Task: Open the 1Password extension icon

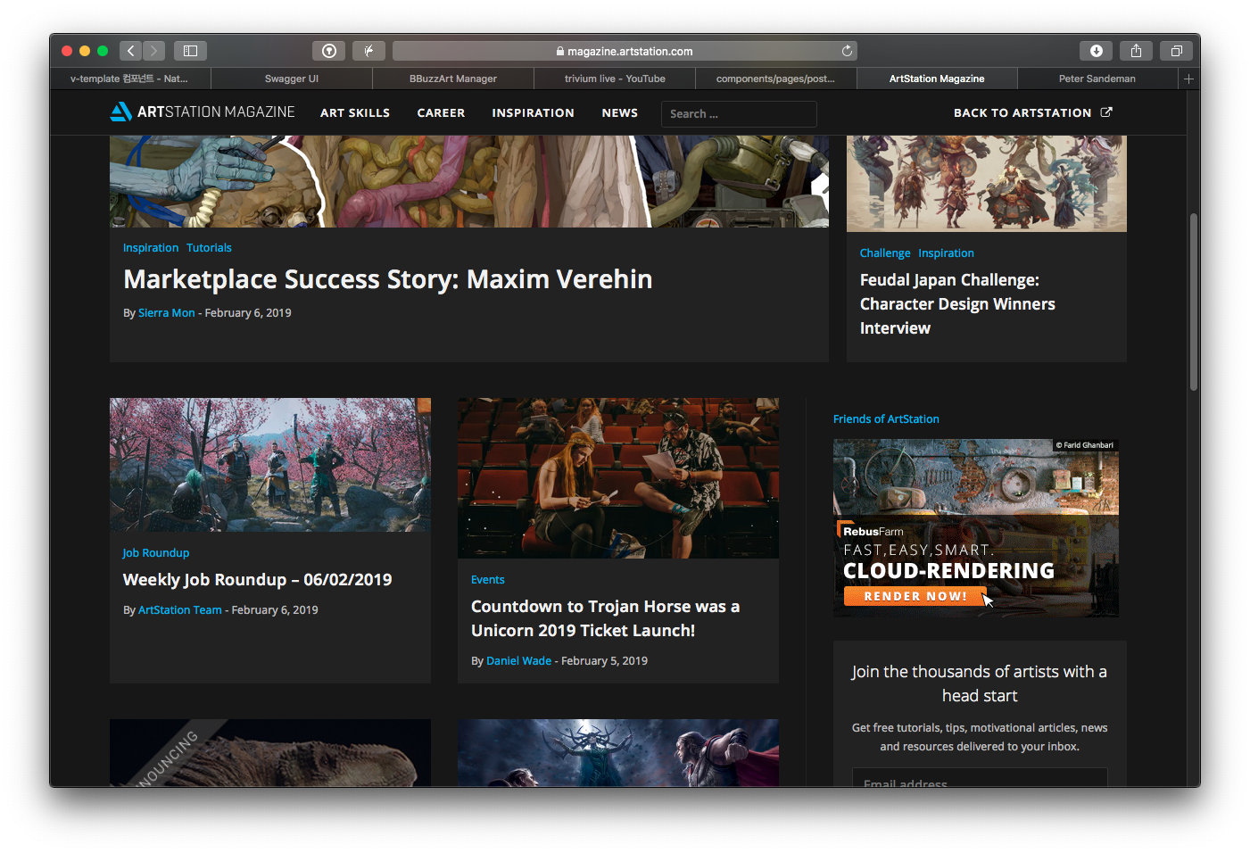Action: [329, 51]
